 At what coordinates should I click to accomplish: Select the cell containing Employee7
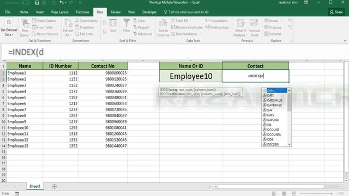25,109
